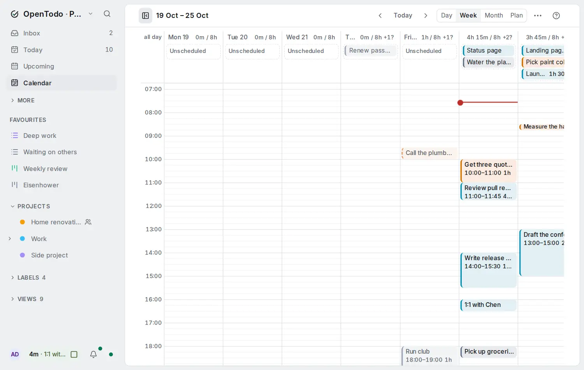Viewport: 584px width, 370px height.
Task: Go to next week arrow
Action: click(x=426, y=16)
